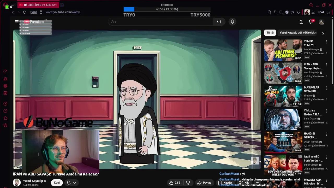The image size is (334, 188).
Task: Click the address bar URL
Action: (x=63, y=12)
